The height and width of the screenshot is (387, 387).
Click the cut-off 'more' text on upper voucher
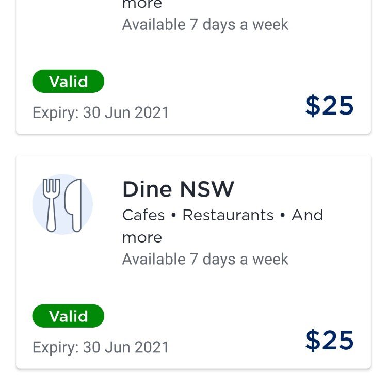142,5
